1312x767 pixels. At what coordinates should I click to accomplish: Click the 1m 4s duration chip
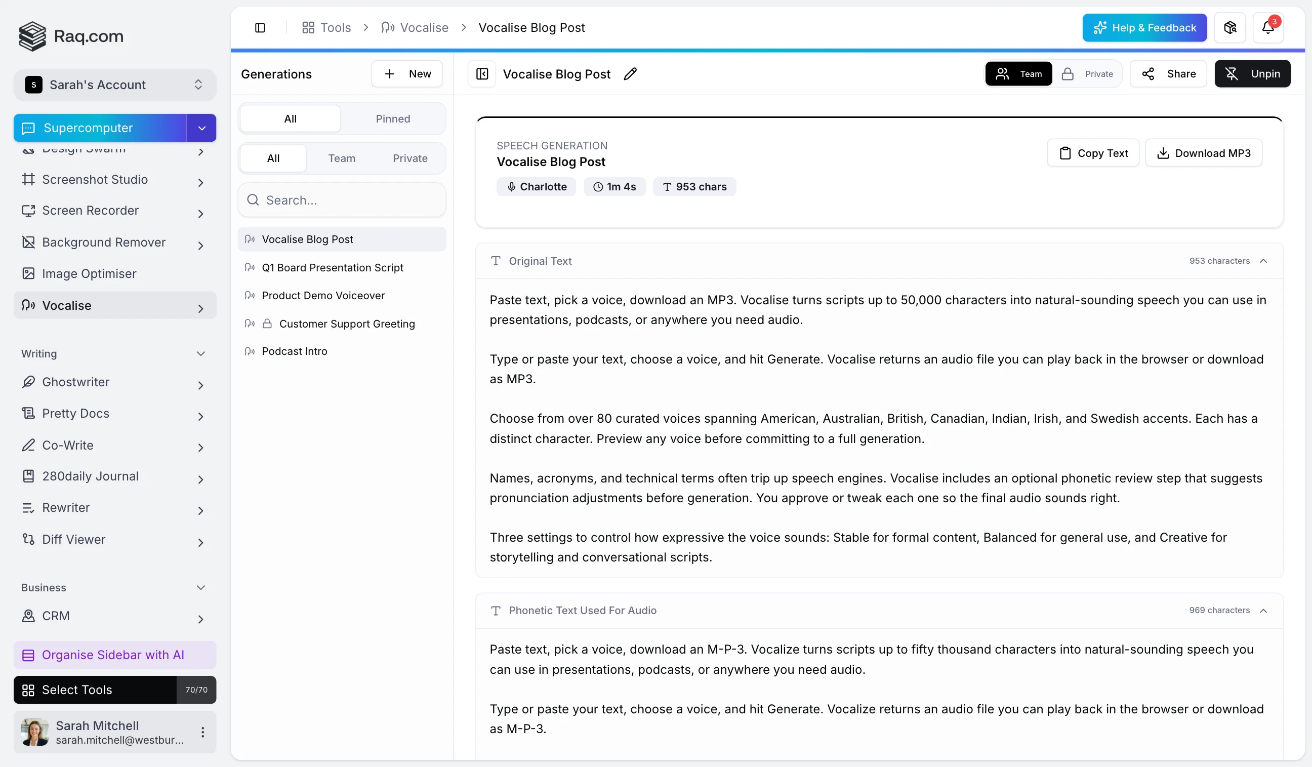coord(614,186)
